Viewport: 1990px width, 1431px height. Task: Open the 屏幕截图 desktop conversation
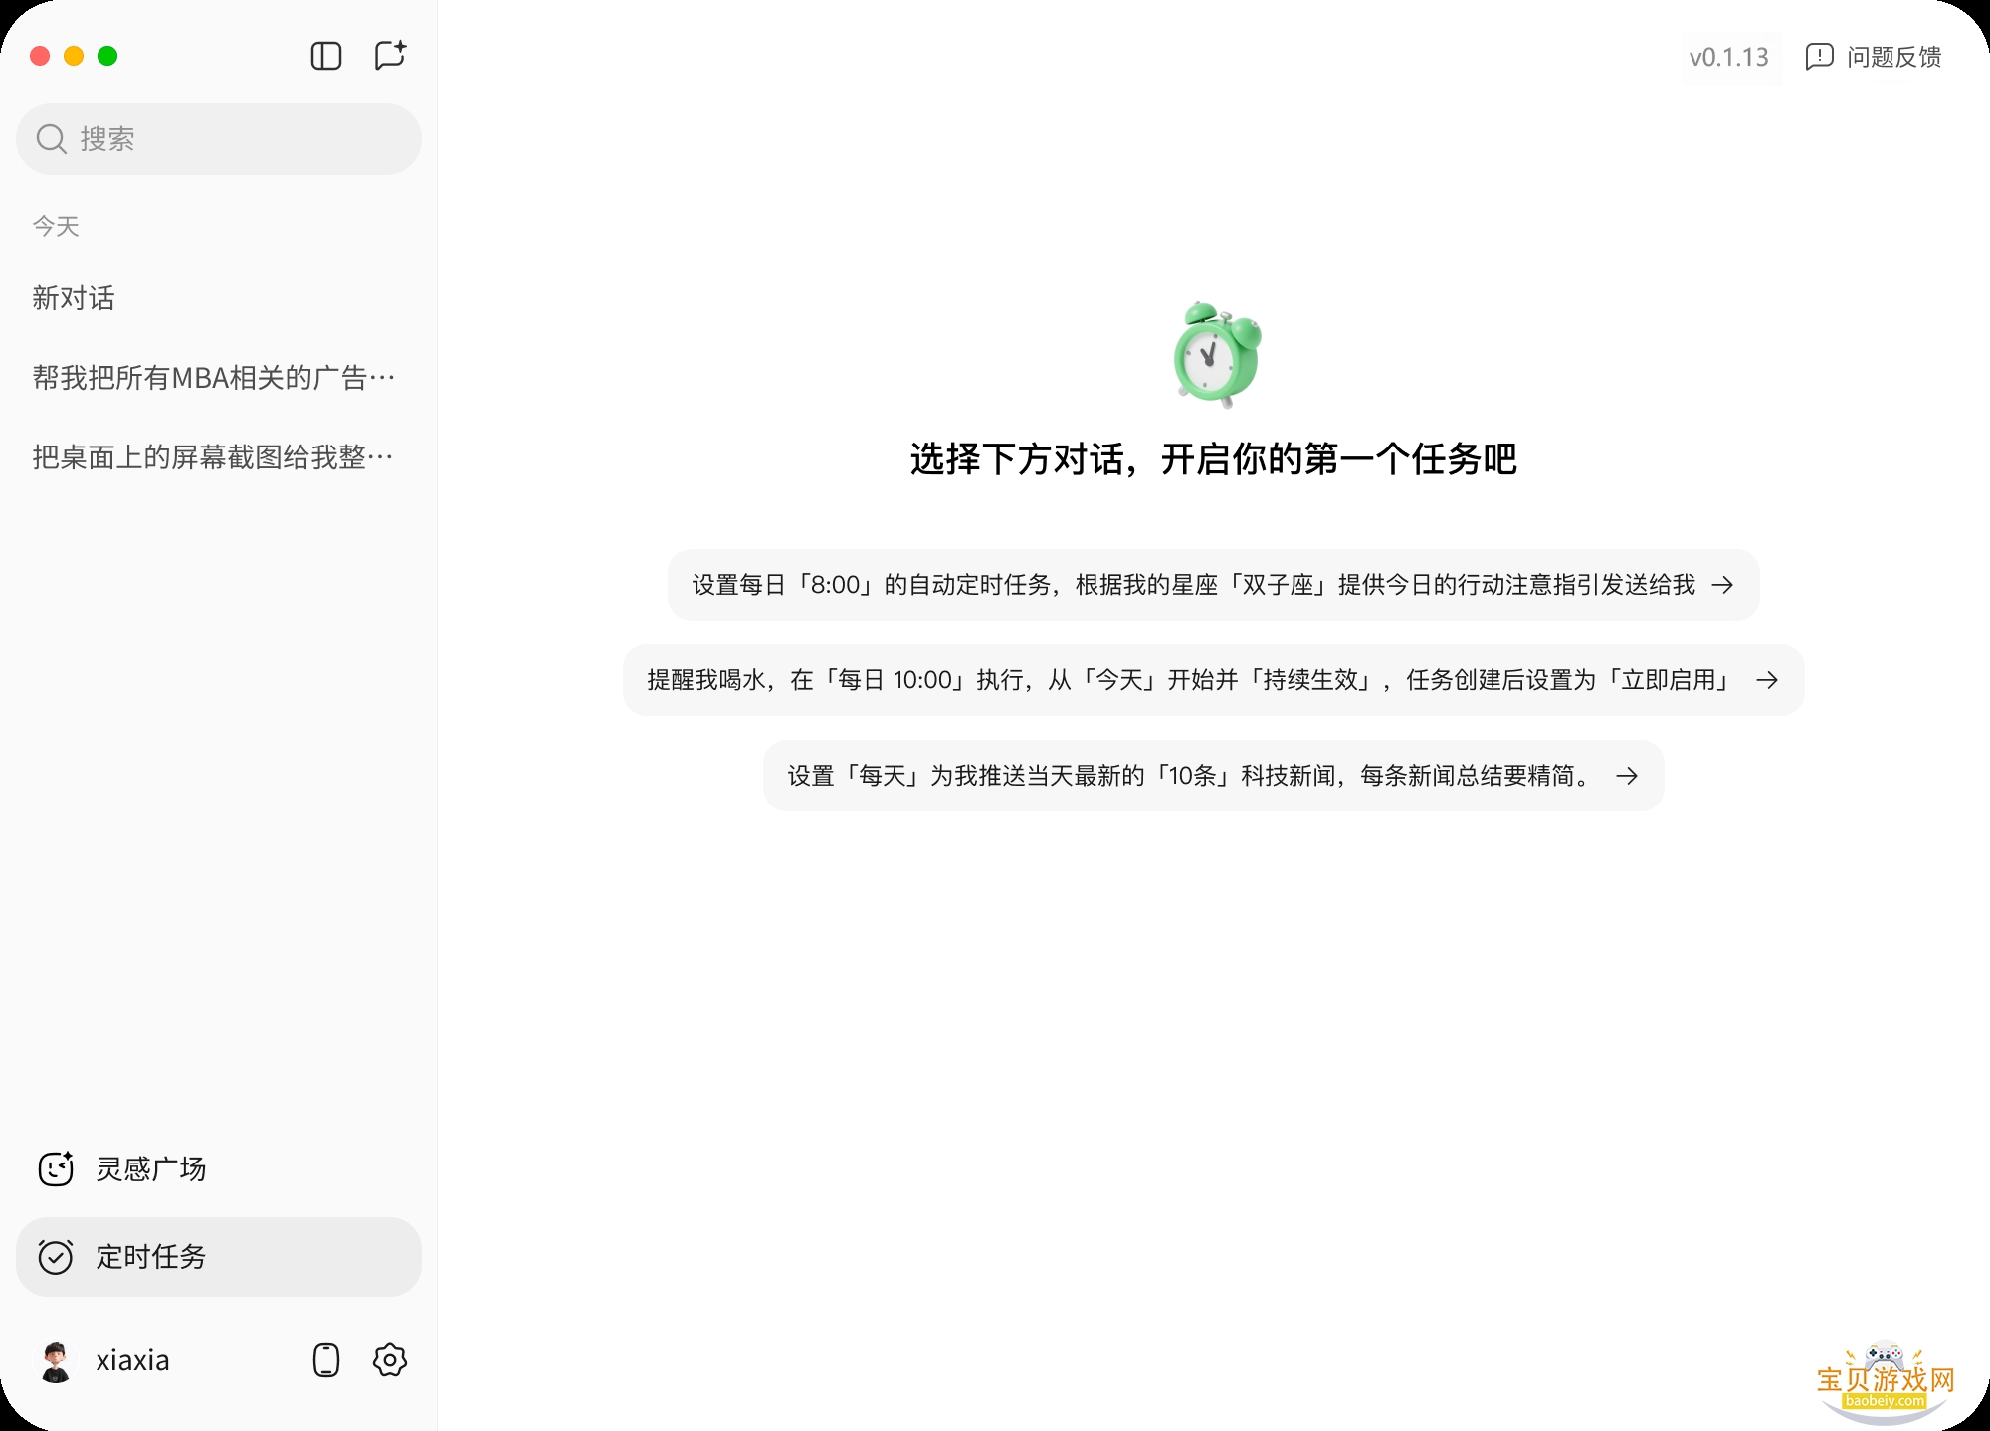214,457
